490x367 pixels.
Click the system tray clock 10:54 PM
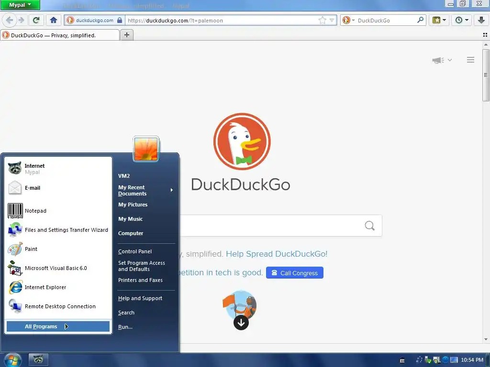472,360
